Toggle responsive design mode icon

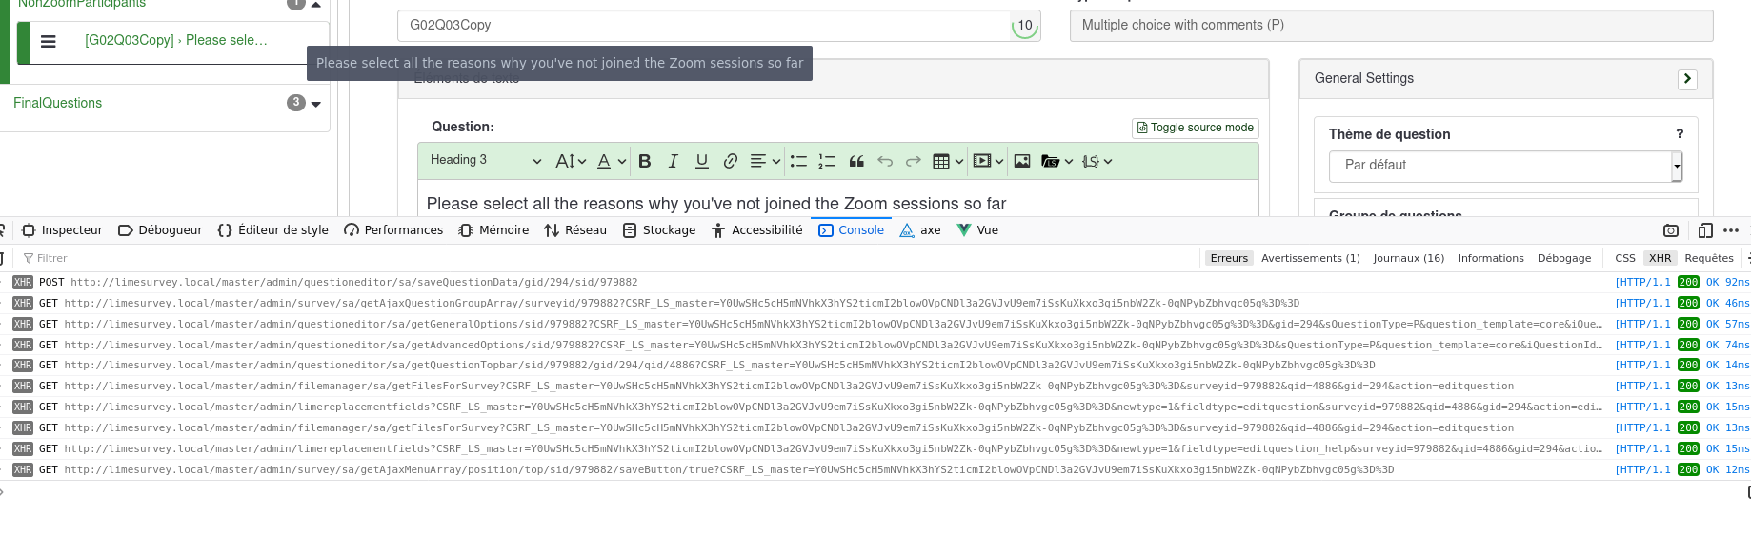point(1705,230)
